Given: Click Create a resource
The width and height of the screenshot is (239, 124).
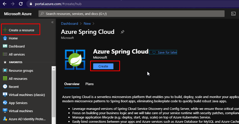Looking at the screenshot, I should click(x=21, y=30).
